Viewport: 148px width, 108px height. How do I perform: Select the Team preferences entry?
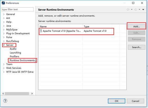9,64
